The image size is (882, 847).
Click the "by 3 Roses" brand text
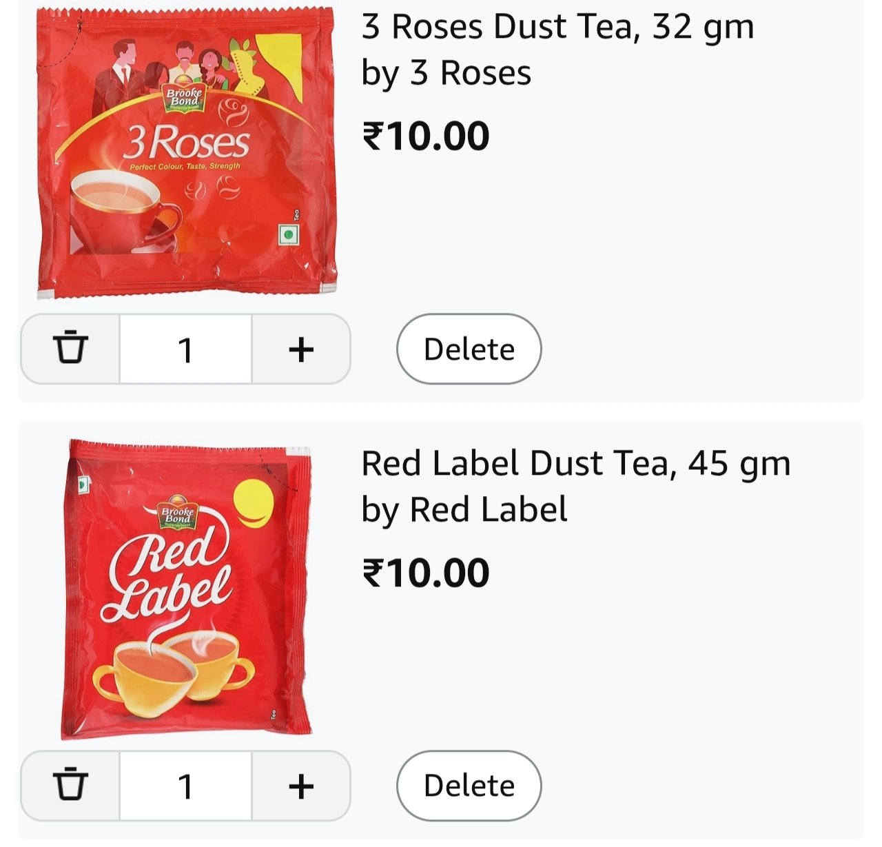pyautogui.click(x=447, y=73)
